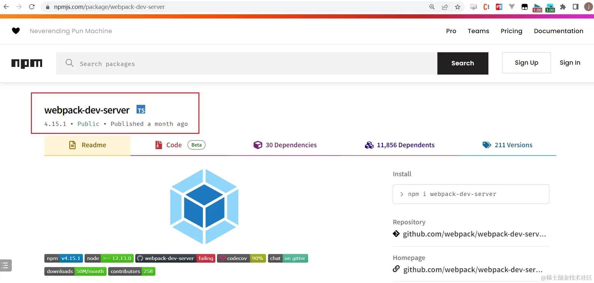Click the black heart npm icon
The image size is (594, 283).
click(x=16, y=31)
